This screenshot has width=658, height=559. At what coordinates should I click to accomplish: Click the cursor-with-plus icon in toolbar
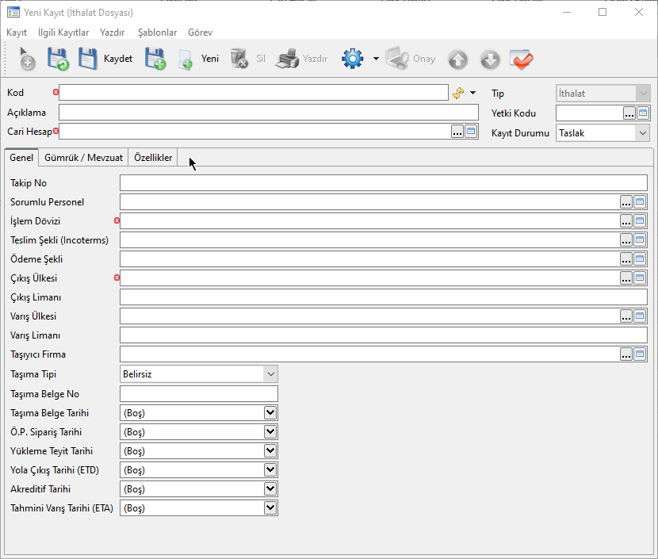(27, 59)
